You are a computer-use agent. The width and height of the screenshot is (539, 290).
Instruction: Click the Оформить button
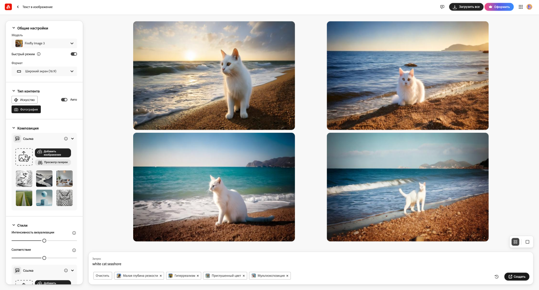pos(499,7)
